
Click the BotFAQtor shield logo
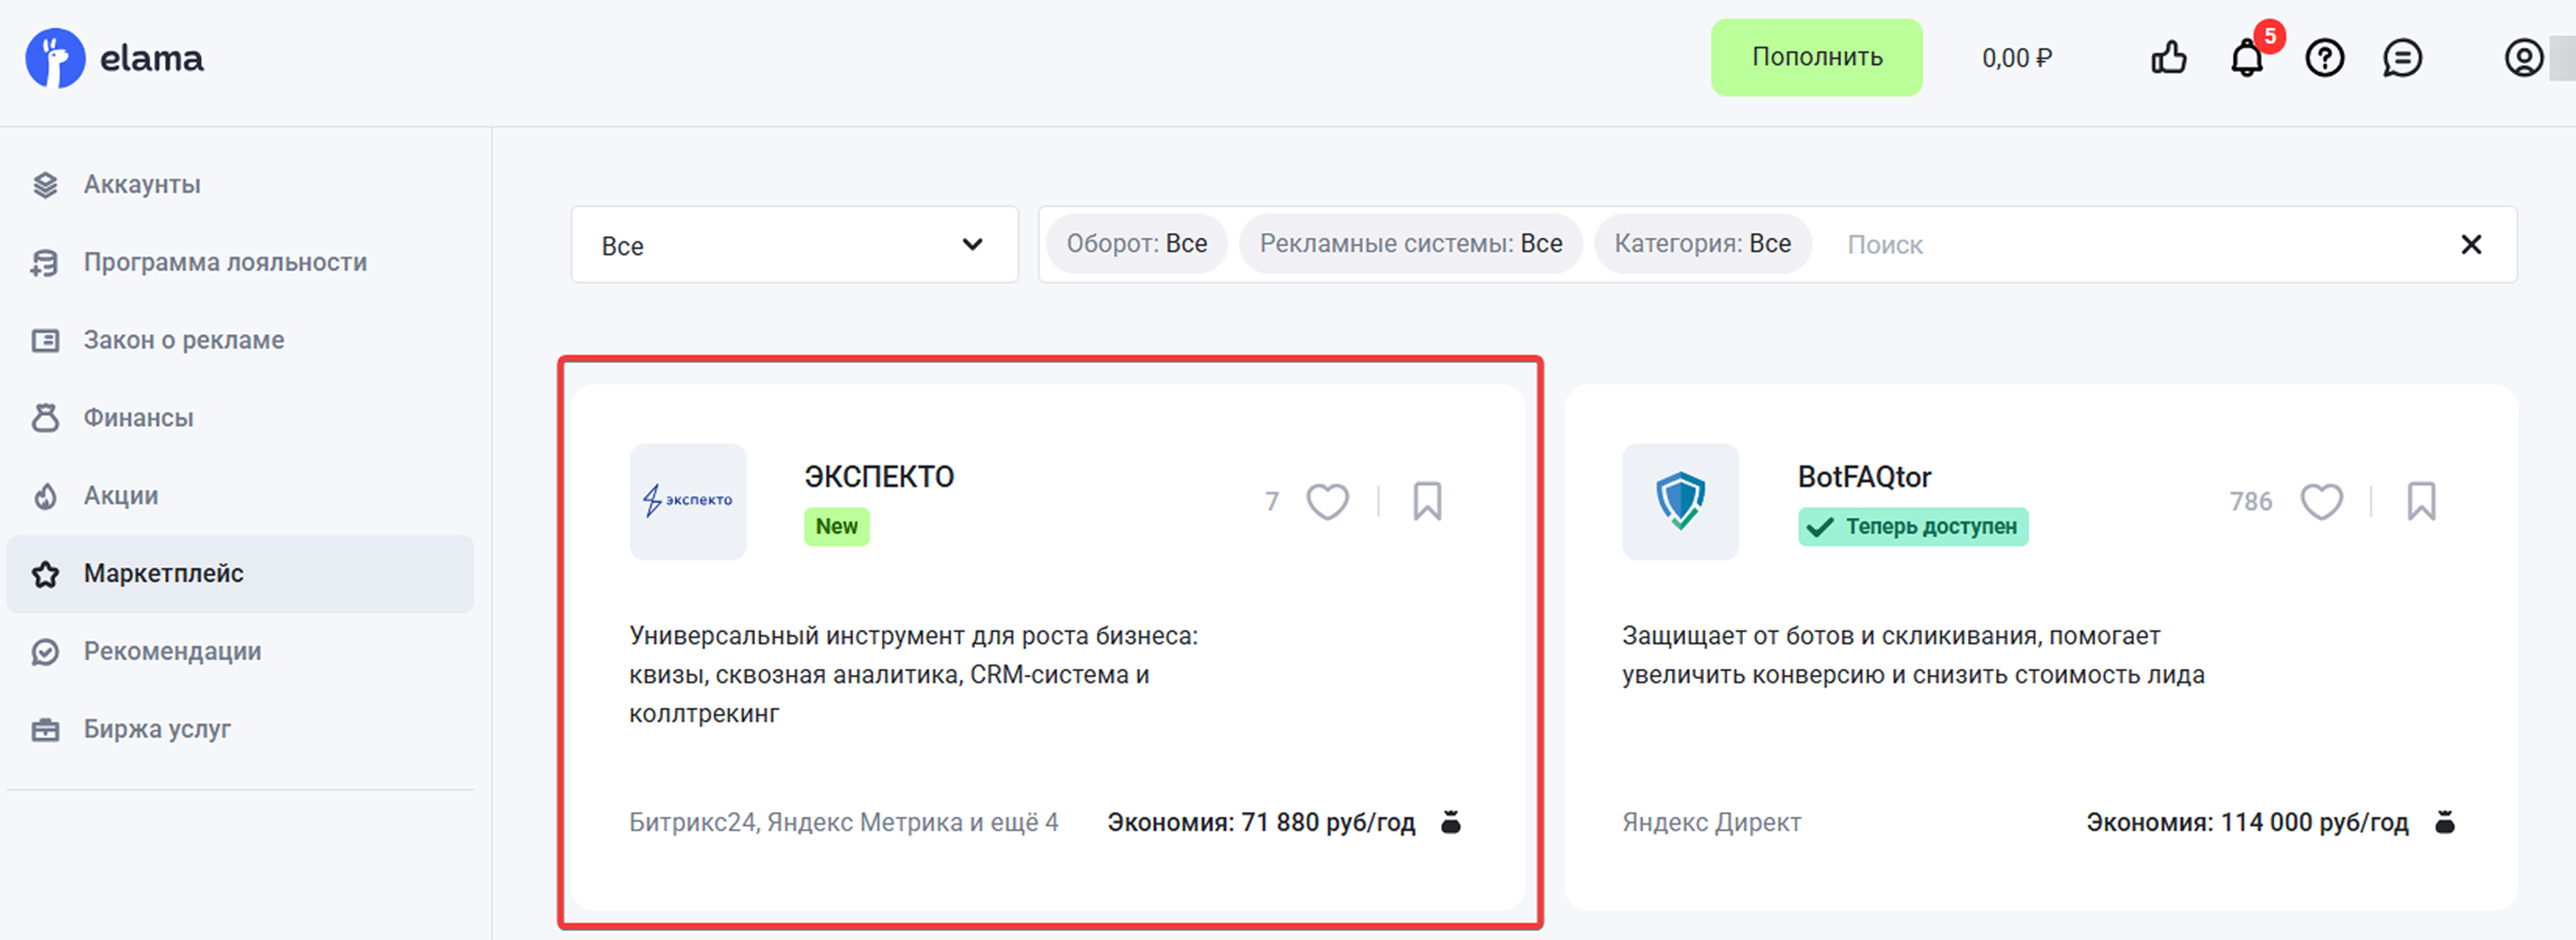click(1680, 501)
